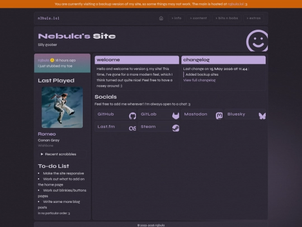Open the Steam logo icon
Viewport: 302px width, 227px height.
pos(176,128)
